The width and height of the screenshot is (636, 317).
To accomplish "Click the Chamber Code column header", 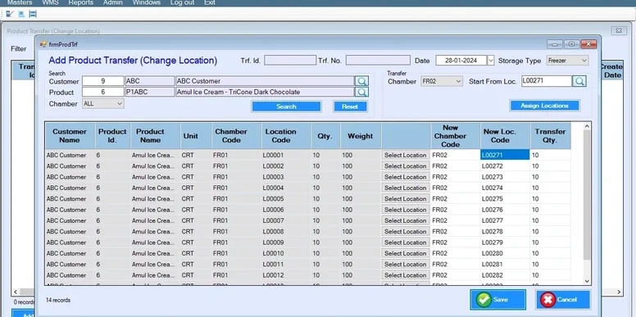I will (236, 136).
